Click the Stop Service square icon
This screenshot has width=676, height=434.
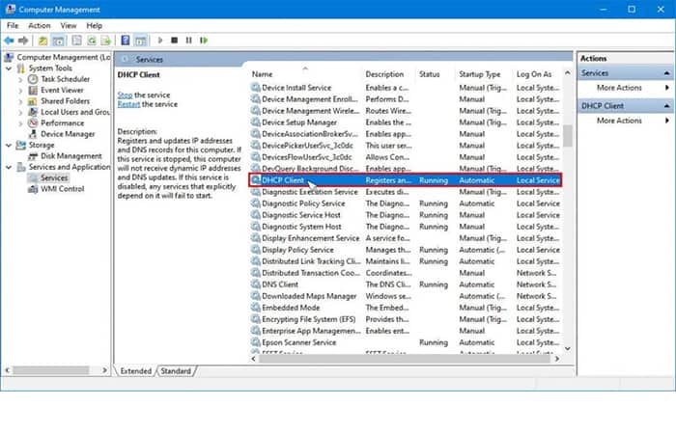tap(174, 41)
